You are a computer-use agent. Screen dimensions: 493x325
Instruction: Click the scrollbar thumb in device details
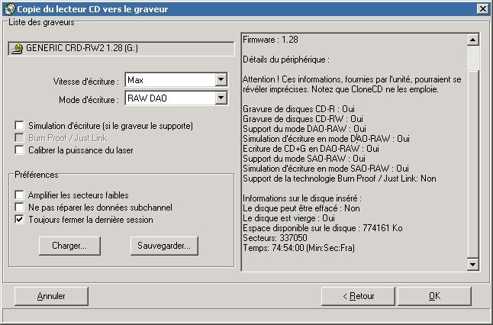tap(473, 58)
